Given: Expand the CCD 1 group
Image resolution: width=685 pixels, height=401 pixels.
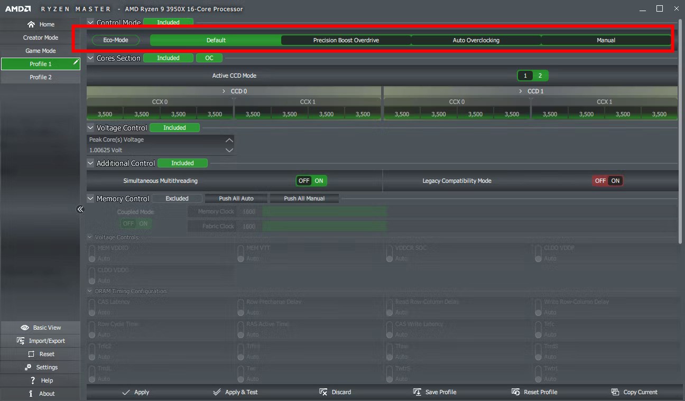Looking at the screenshot, I should pos(521,91).
